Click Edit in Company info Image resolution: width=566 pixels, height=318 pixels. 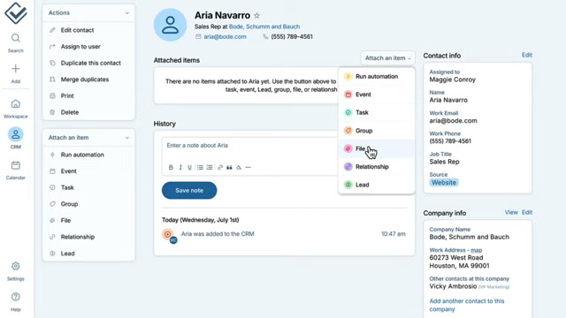527,212
